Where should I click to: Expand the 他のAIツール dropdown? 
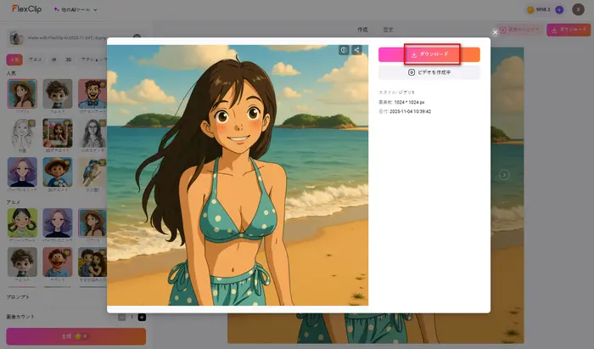coord(76,9)
